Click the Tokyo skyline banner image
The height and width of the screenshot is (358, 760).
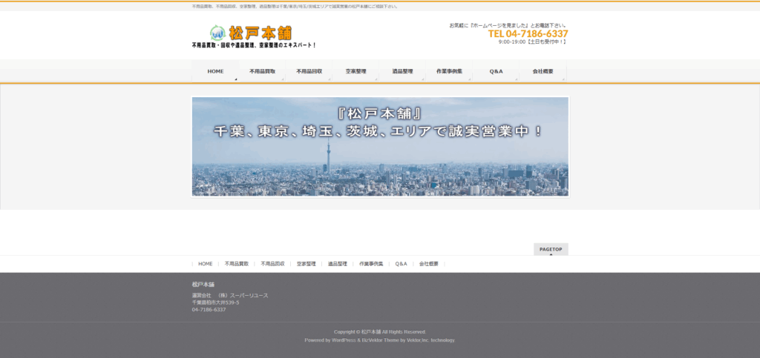380,147
